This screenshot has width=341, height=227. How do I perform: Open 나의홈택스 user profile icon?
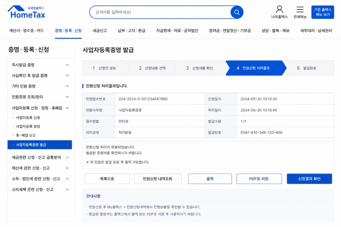(279, 12)
